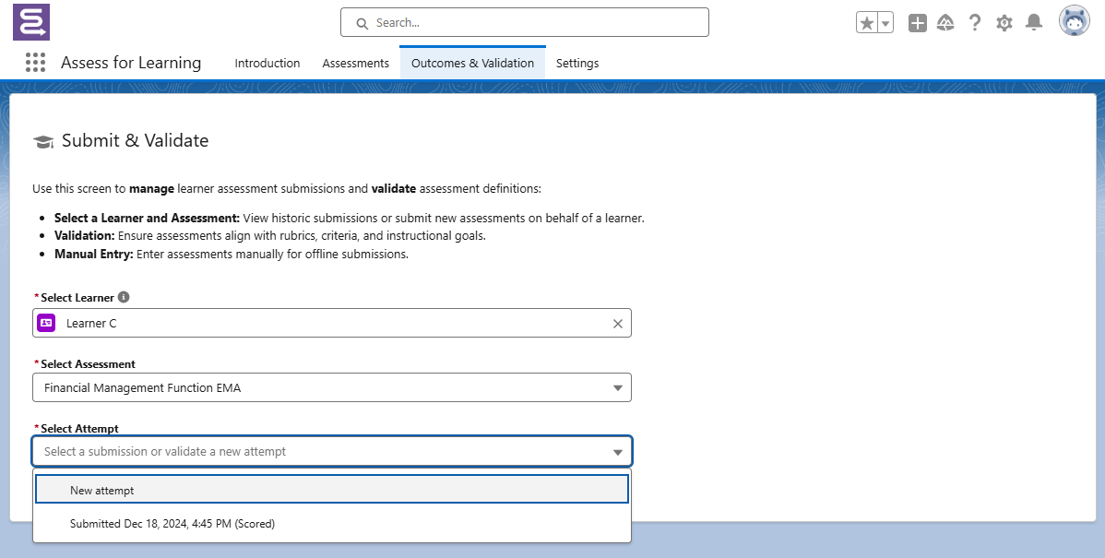
Task: Open the user profile avatar
Action: tap(1074, 21)
